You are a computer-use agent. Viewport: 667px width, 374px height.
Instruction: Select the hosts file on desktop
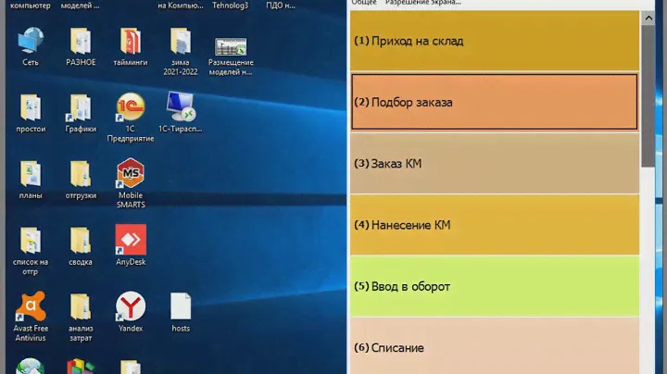(x=181, y=307)
